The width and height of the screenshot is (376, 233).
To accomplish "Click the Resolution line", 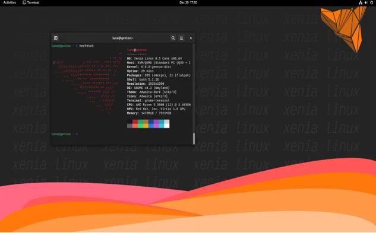I will 146,84.
